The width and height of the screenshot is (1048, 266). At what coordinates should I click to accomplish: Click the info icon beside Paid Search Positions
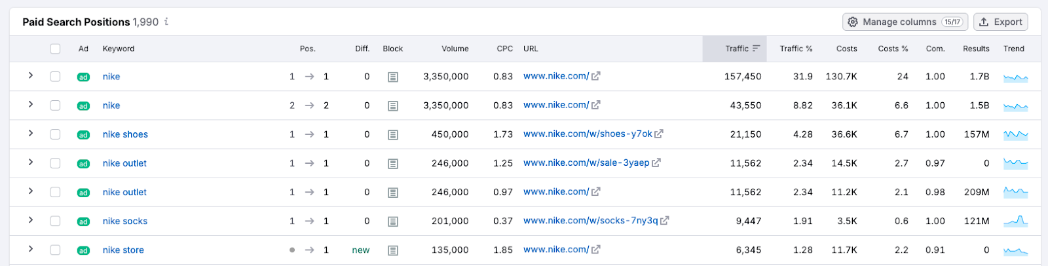166,22
